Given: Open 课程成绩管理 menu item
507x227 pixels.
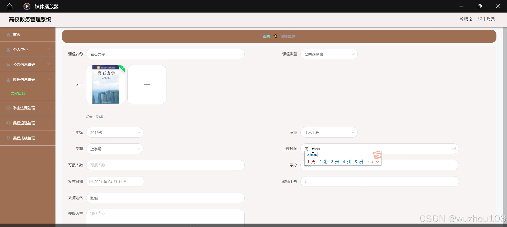Looking at the screenshot, I should point(28,138).
